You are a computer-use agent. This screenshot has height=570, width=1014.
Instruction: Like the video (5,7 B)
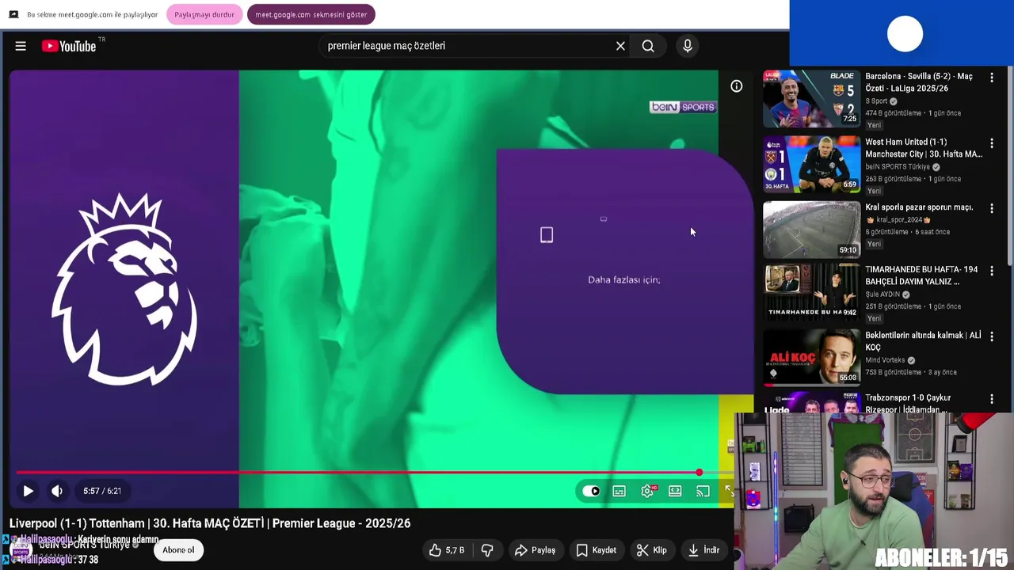[447, 550]
